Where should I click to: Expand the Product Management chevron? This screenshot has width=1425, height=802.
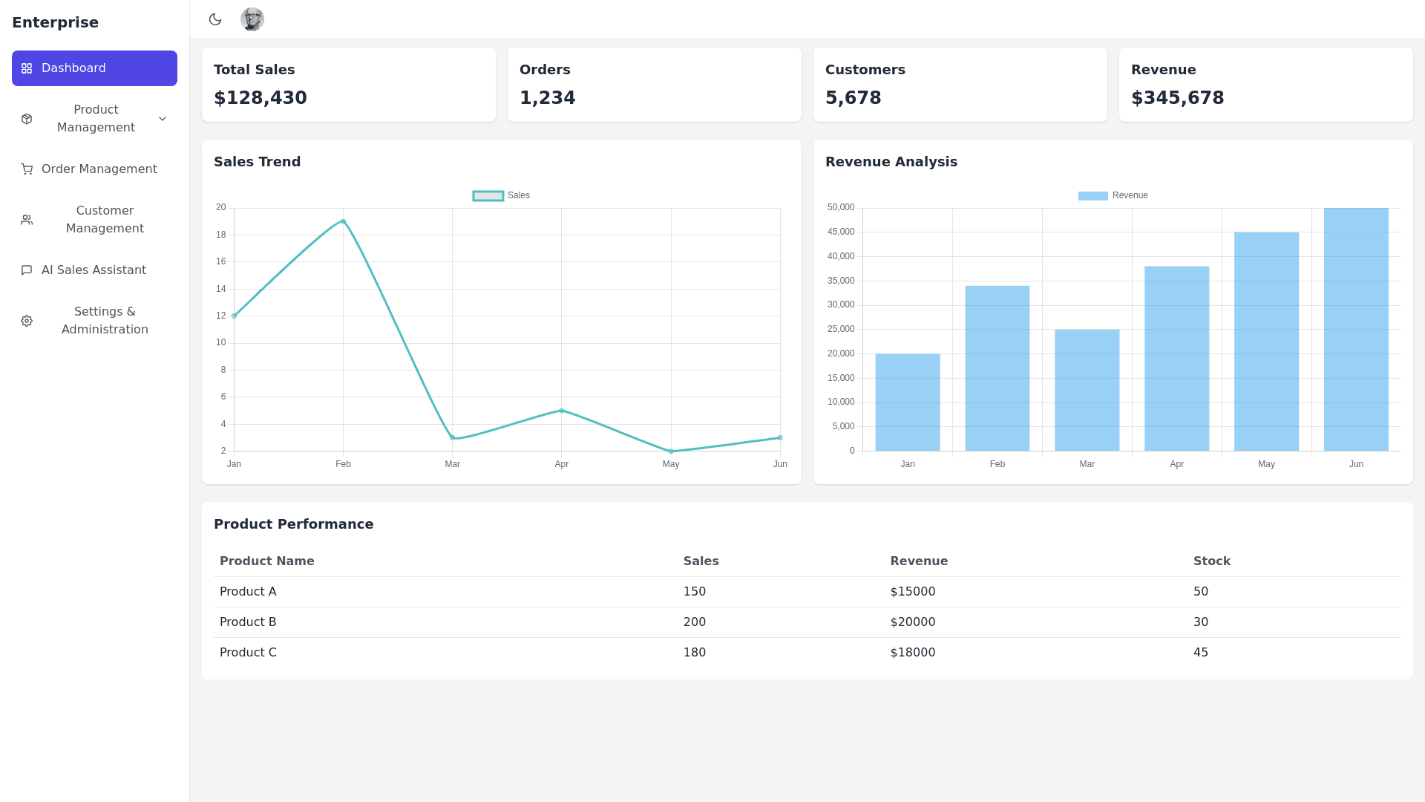coord(163,119)
